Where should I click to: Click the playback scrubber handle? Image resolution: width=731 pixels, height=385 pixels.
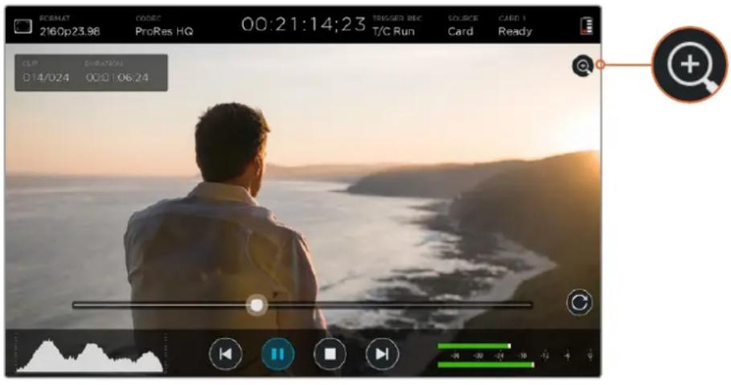[257, 305]
